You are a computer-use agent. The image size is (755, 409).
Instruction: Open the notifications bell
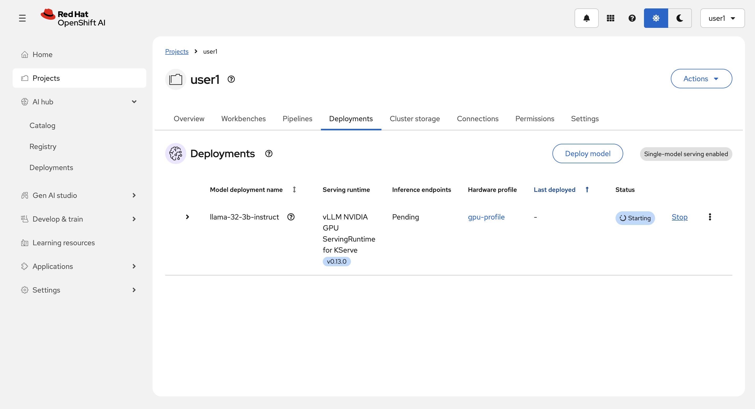[586, 18]
